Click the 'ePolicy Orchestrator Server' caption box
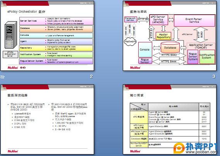 (x=10, y=54)
